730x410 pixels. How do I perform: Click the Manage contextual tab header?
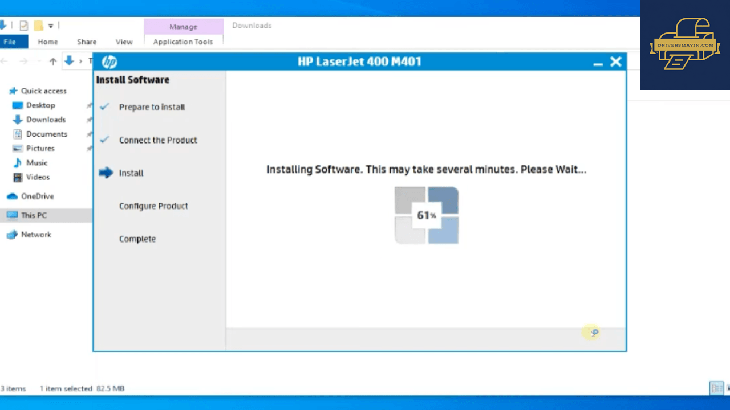click(x=183, y=27)
